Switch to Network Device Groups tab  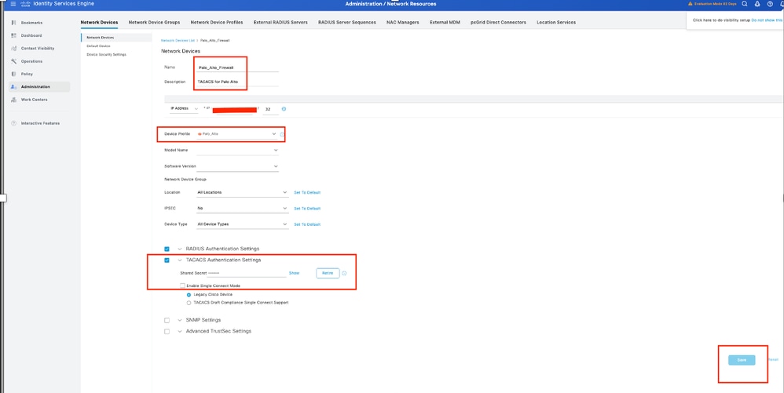tap(154, 23)
